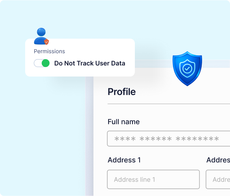Click the Full name label
230x196 pixels.
coord(124,122)
